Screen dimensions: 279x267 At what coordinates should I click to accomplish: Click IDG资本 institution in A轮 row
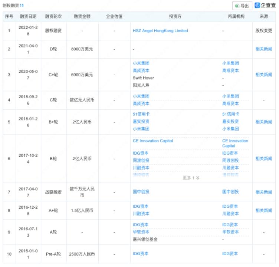230,225
